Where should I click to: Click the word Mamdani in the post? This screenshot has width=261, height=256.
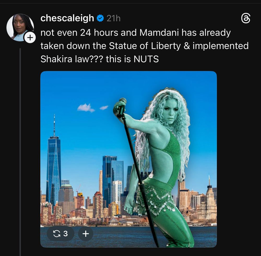pyautogui.click(x=159, y=32)
